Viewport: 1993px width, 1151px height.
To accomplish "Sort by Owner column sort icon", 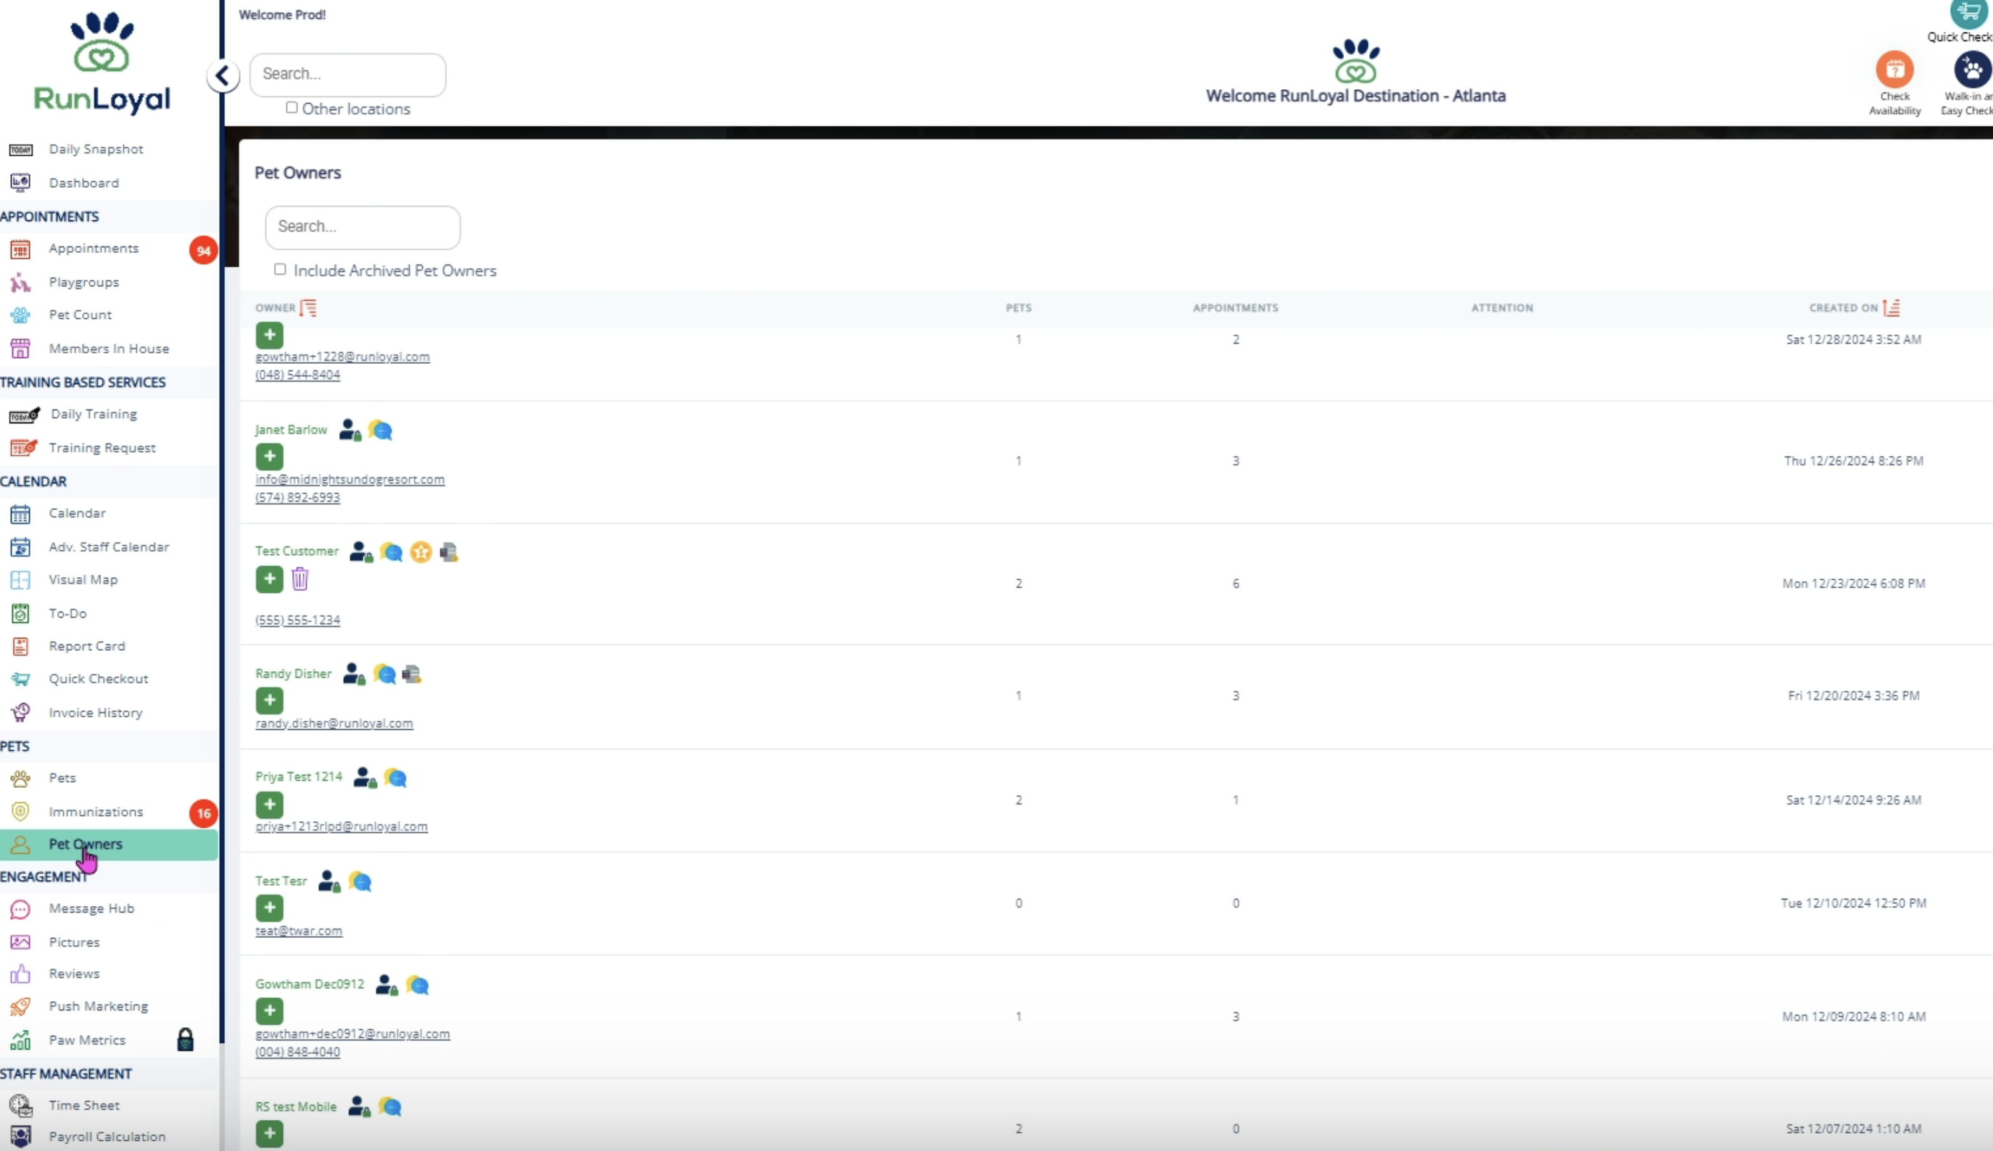I will tap(308, 307).
